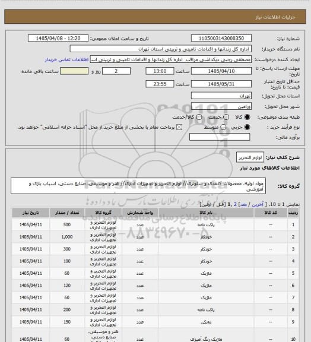Click ماژیک رنگ آمیزی in row 10
The height and width of the screenshot is (342, 311).
click(x=206, y=339)
